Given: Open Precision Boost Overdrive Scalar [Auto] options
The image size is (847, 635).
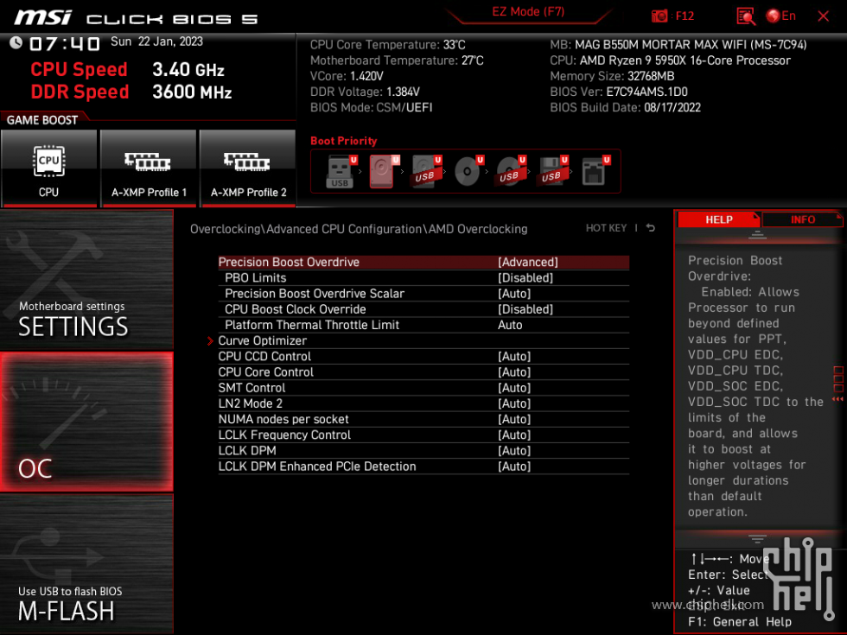Looking at the screenshot, I should click(x=514, y=293).
